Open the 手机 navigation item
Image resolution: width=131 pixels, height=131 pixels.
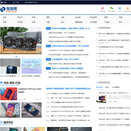click(5, 17)
